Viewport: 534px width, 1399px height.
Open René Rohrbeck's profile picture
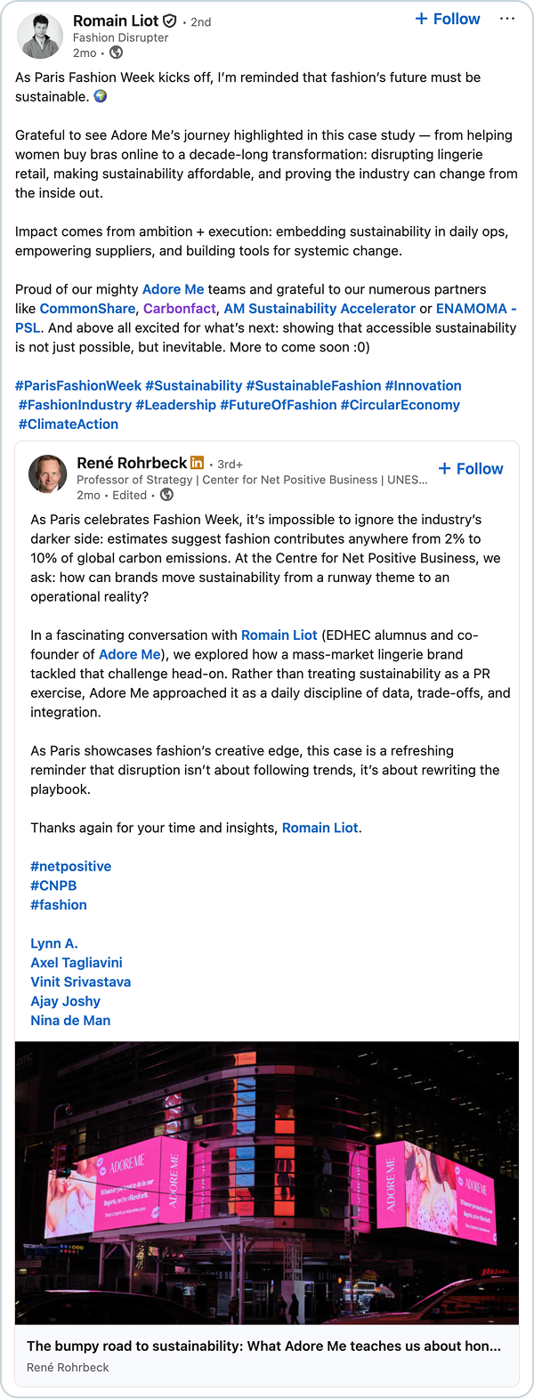click(48, 473)
